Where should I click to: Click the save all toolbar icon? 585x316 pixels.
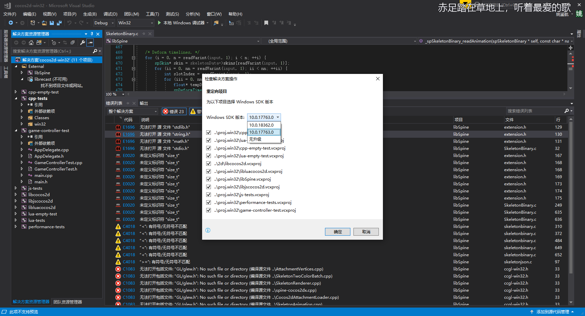59,23
